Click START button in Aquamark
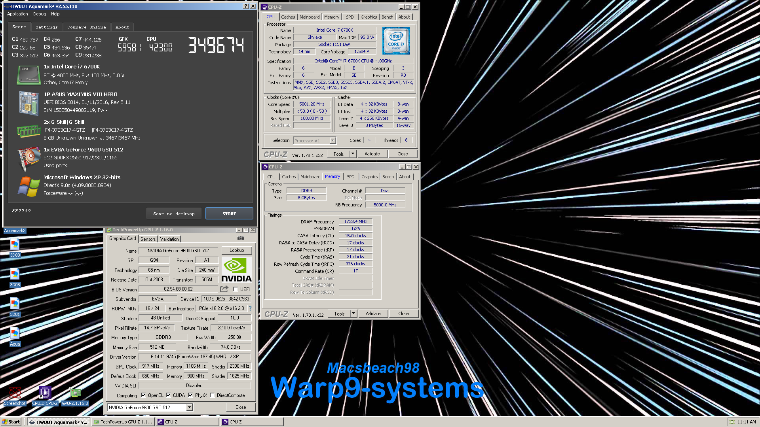Screen dimensions: 760x427 (229, 213)
